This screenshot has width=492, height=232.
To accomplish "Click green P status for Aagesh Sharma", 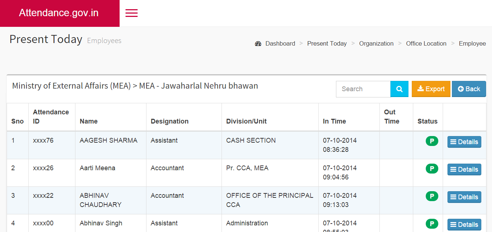I will 432,141.
